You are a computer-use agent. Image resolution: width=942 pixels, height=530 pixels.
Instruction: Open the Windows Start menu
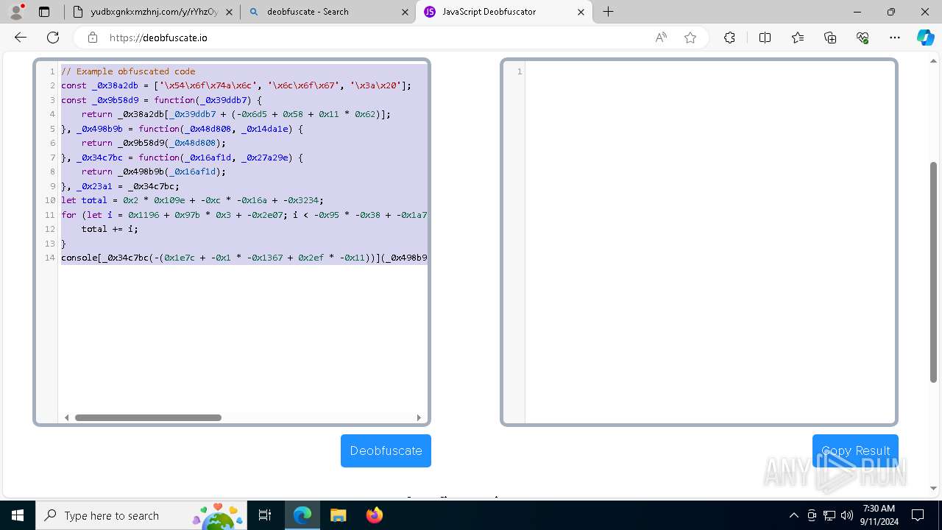(x=18, y=515)
